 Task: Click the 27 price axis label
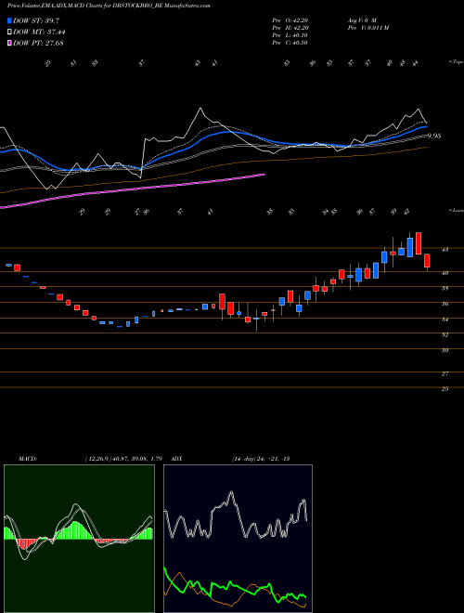pos(445,373)
